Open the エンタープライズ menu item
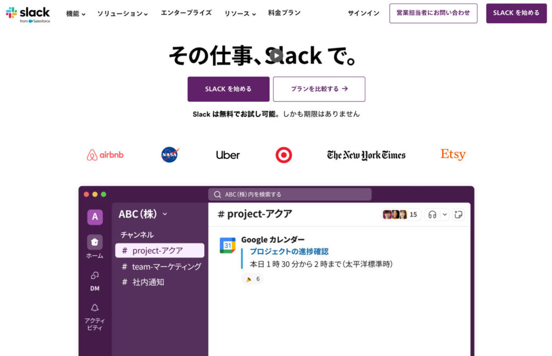The width and height of the screenshot is (552, 356). 186,13
